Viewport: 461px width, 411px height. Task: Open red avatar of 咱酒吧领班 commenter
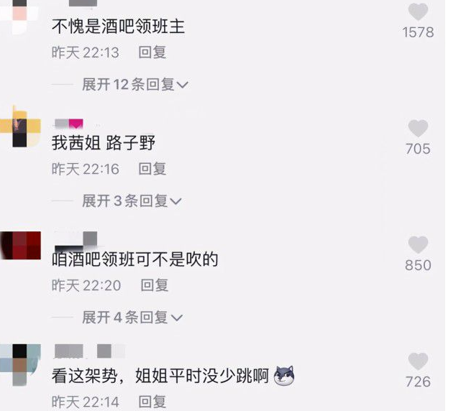[x=21, y=245]
